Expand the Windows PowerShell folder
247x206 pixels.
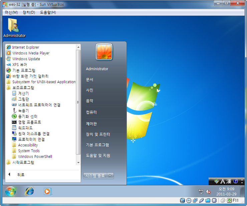tap(35, 157)
